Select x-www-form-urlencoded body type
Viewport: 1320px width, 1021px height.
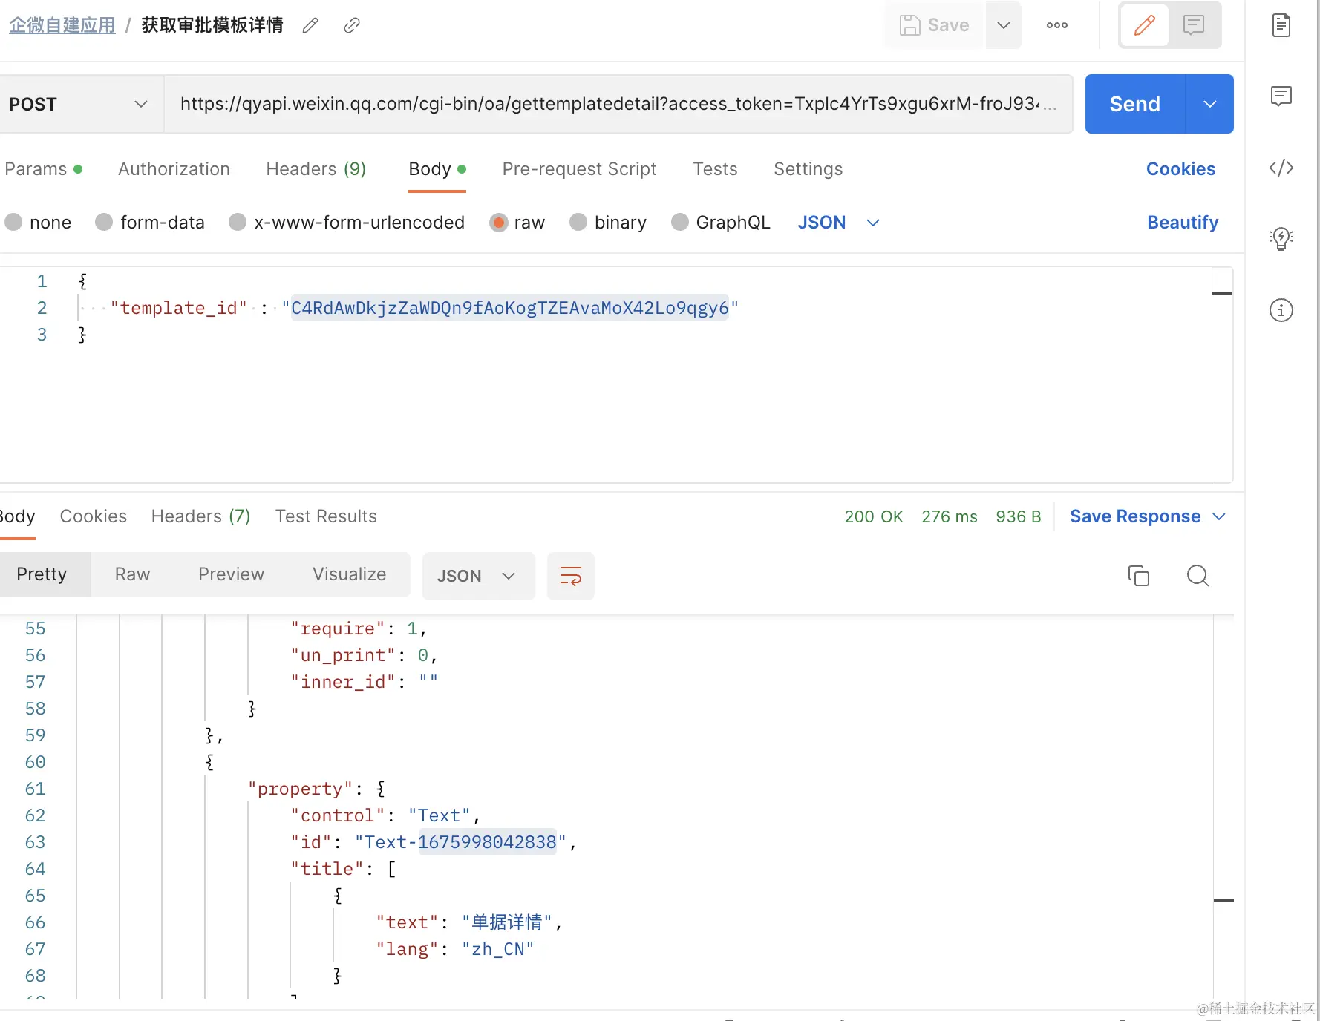347,223
